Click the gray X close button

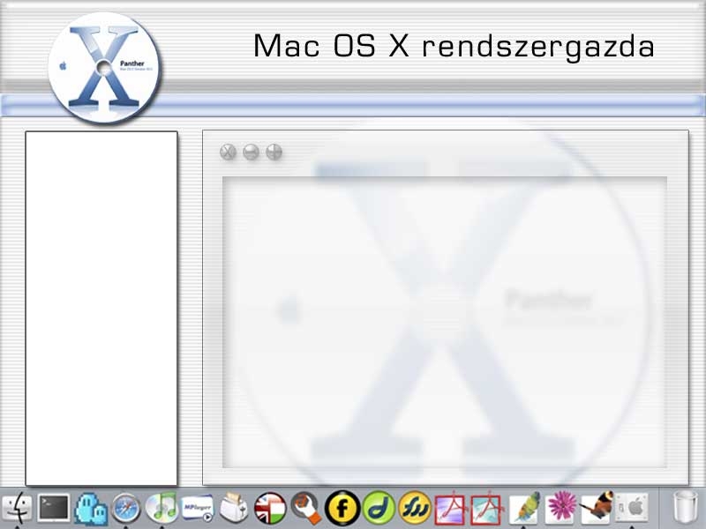[x=228, y=152]
